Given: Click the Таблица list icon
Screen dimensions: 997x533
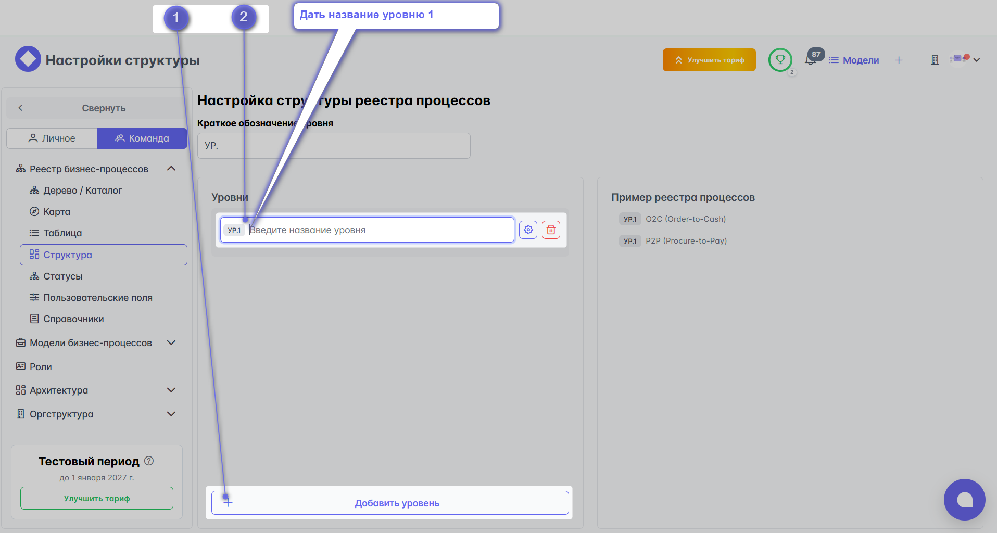Looking at the screenshot, I should pos(34,233).
